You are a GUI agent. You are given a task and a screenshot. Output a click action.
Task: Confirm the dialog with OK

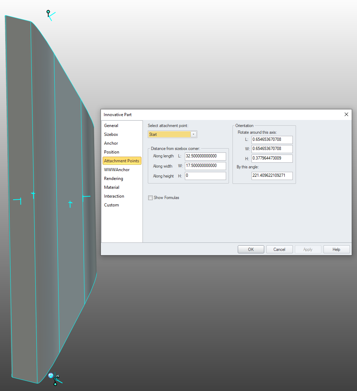251,249
